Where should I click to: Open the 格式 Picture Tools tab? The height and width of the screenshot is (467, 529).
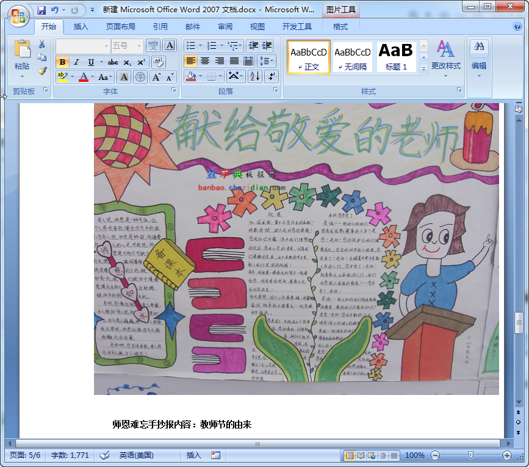click(340, 27)
